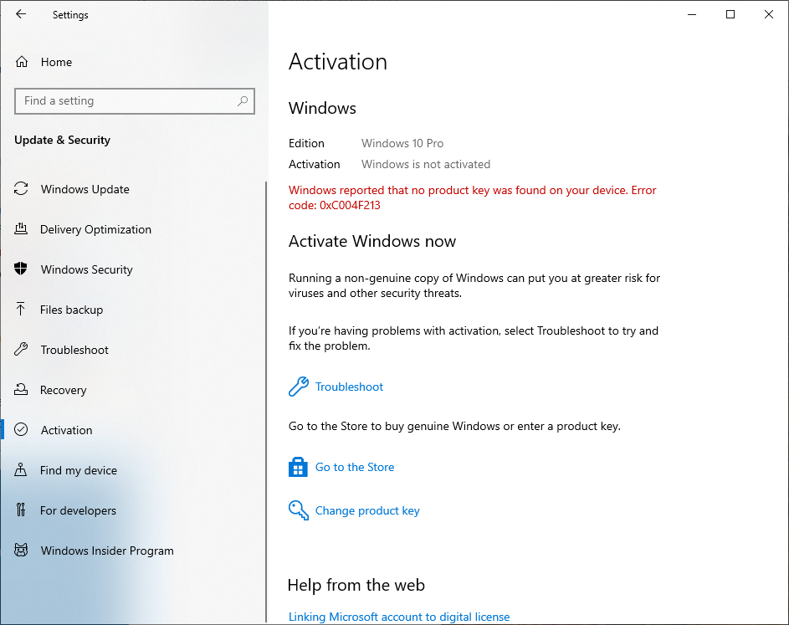Image resolution: width=789 pixels, height=625 pixels.
Task: Click the Home house icon
Action: [x=22, y=62]
